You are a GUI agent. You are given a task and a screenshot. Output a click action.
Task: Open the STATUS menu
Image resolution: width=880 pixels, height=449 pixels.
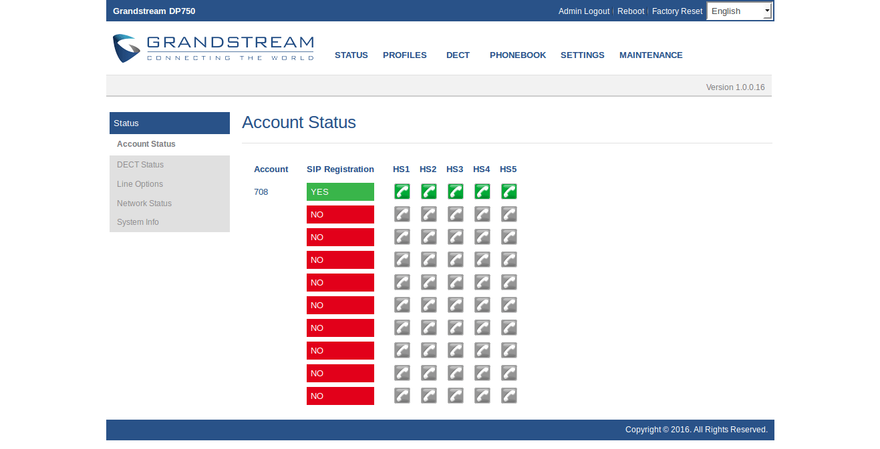[351, 55]
